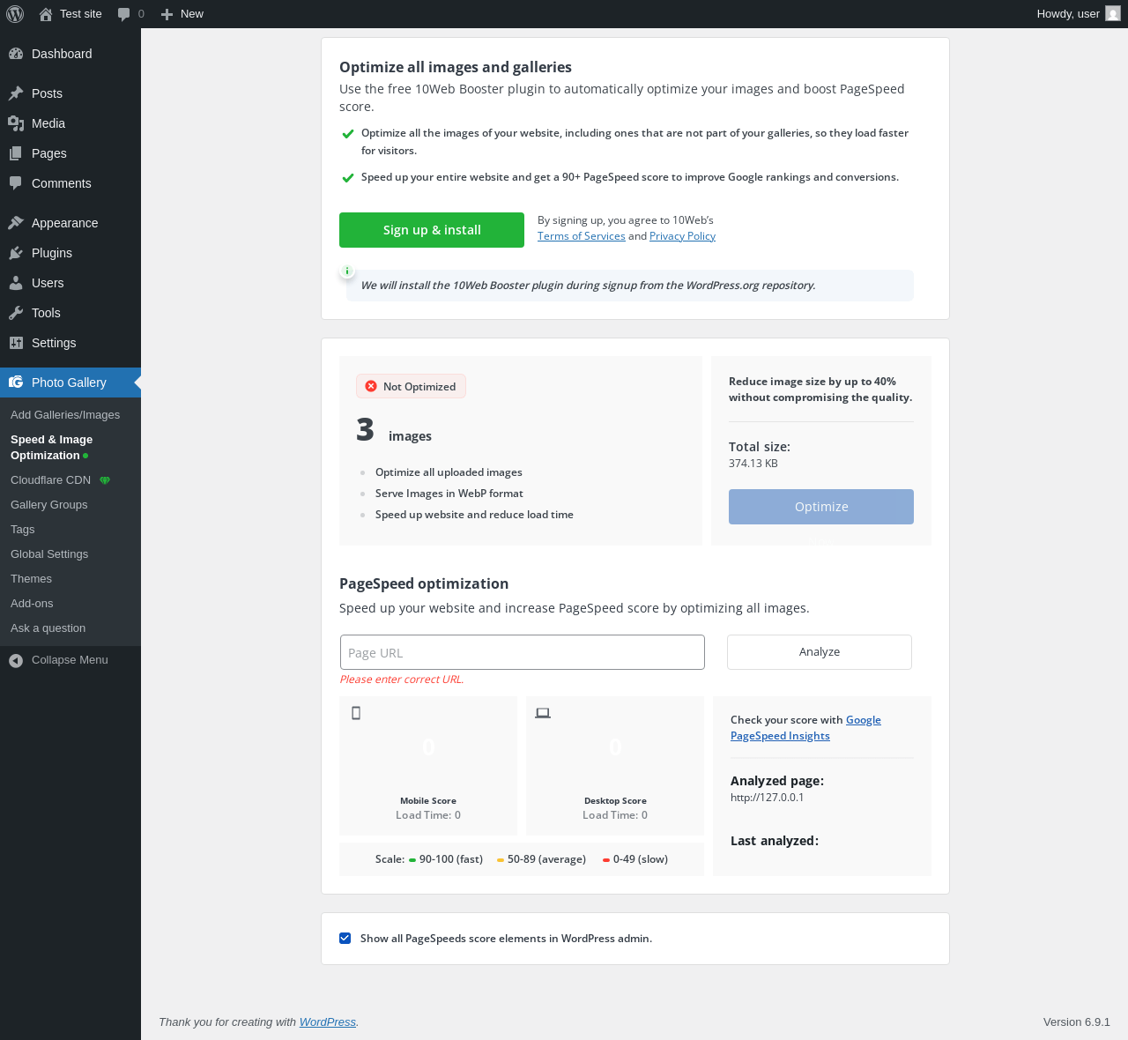Click the Version 6.9.1 footer text
This screenshot has width=1128, height=1040.
tap(1077, 1022)
